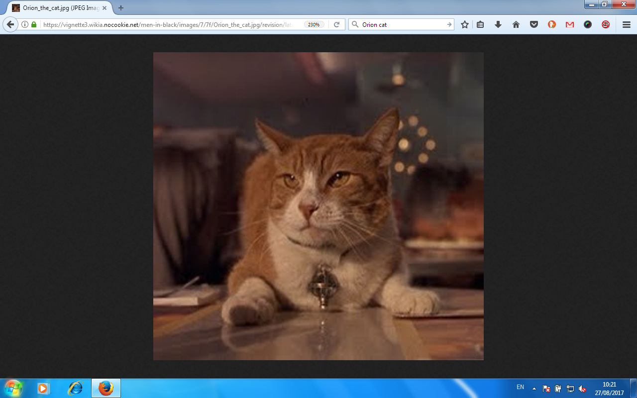637x398 pixels.
Task: Click the Firefox taskbar button
Action: coord(106,388)
